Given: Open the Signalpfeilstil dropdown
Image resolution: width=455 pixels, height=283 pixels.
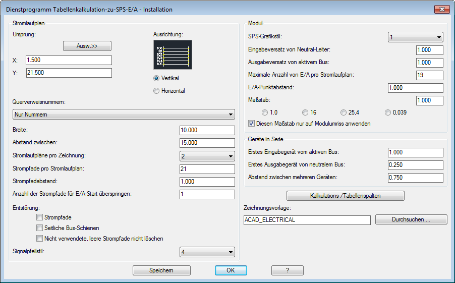Looking at the screenshot, I should [207, 252].
